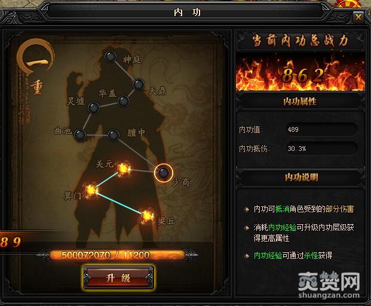Click the highlighted 少商 acupoint node

click(x=164, y=173)
